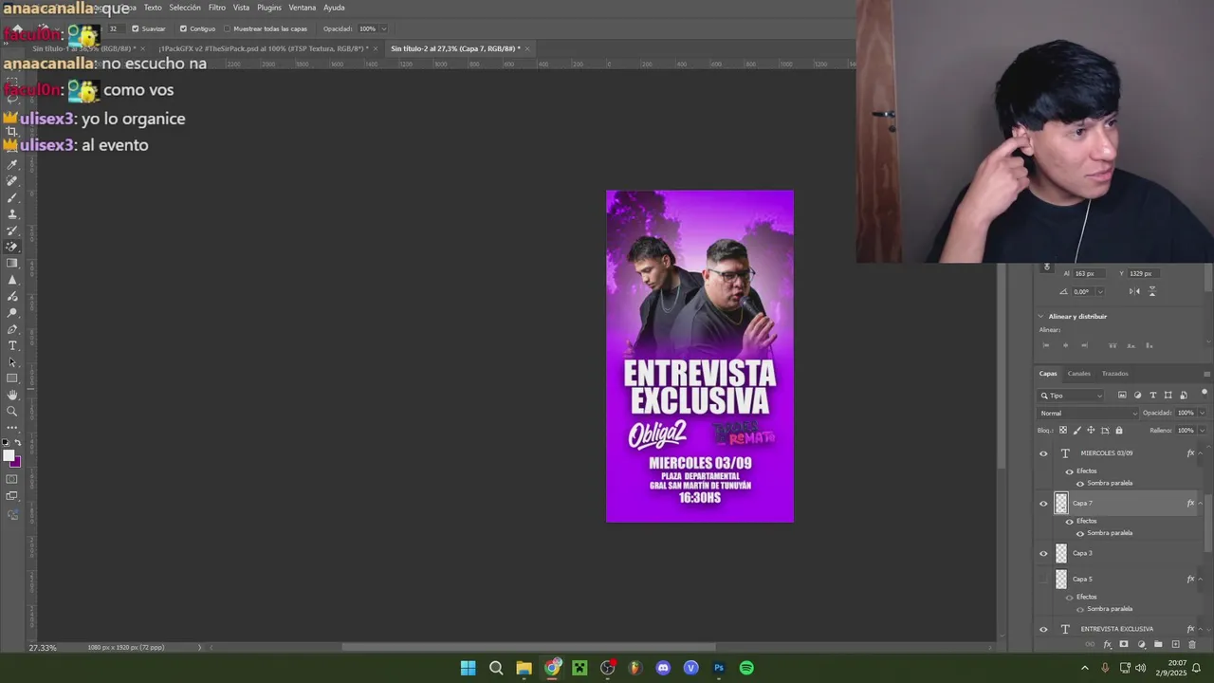Hide the MIERCOLES 03/09 layer
Screen dimensions: 1214x683
pyautogui.click(x=1043, y=453)
